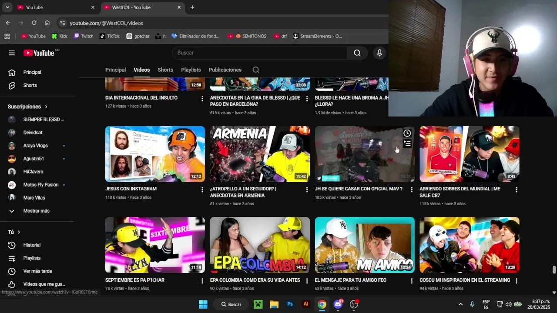Click the page vertical scrollbar thumb
557x313 pixels.
[x=554, y=270]
